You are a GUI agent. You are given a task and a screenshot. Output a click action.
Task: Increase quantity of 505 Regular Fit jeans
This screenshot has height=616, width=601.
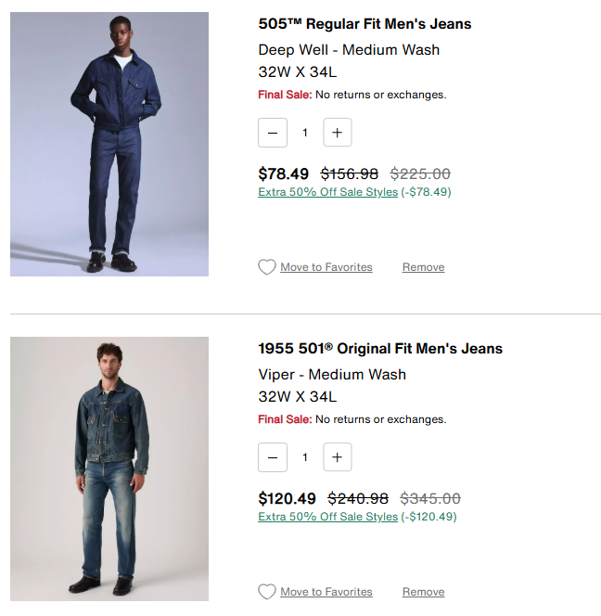[x=337, y=133]
